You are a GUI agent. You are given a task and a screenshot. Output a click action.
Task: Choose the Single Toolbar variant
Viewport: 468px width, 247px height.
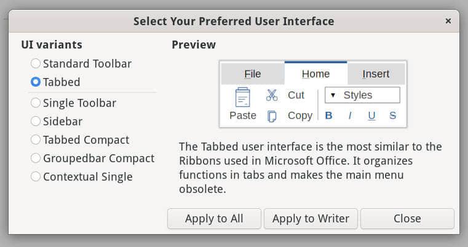tap(36, 103)
